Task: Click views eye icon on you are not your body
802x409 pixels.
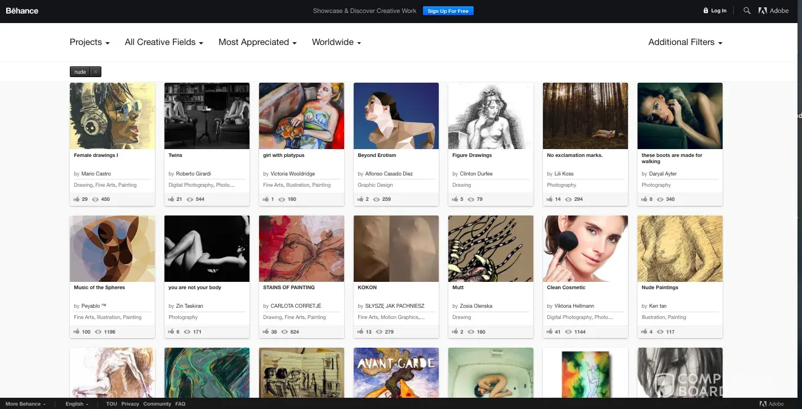Action: pyautogui.click(x=187, y=332)
